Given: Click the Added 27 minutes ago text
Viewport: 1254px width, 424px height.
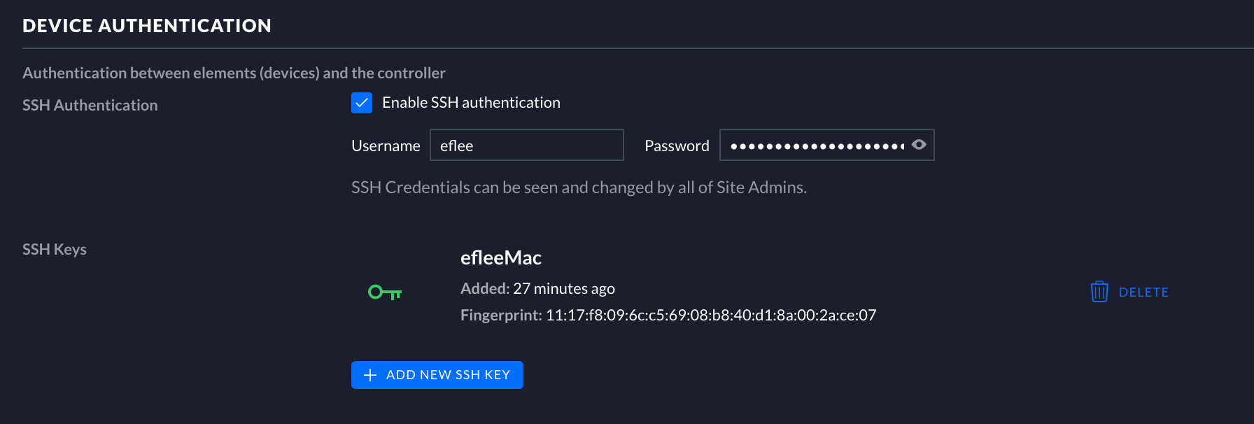Looking at the screenshot, I should point(537,288).
